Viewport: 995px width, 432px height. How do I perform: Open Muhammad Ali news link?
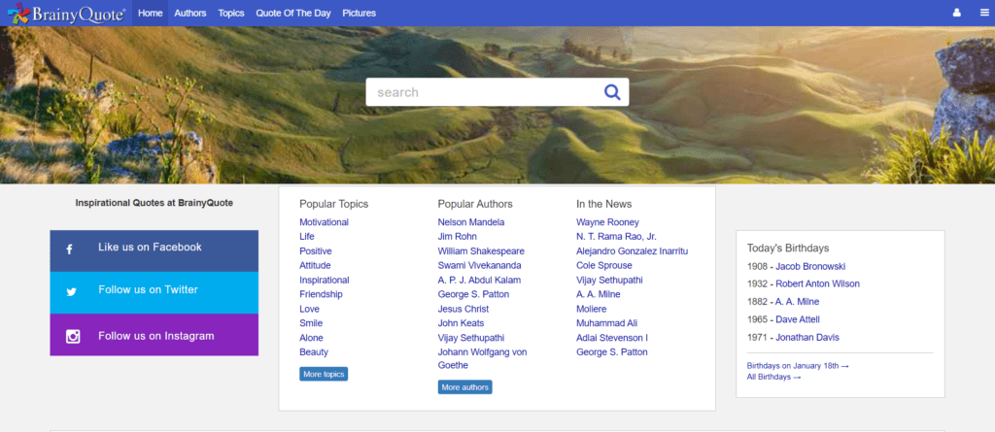(x=606, y=323)
